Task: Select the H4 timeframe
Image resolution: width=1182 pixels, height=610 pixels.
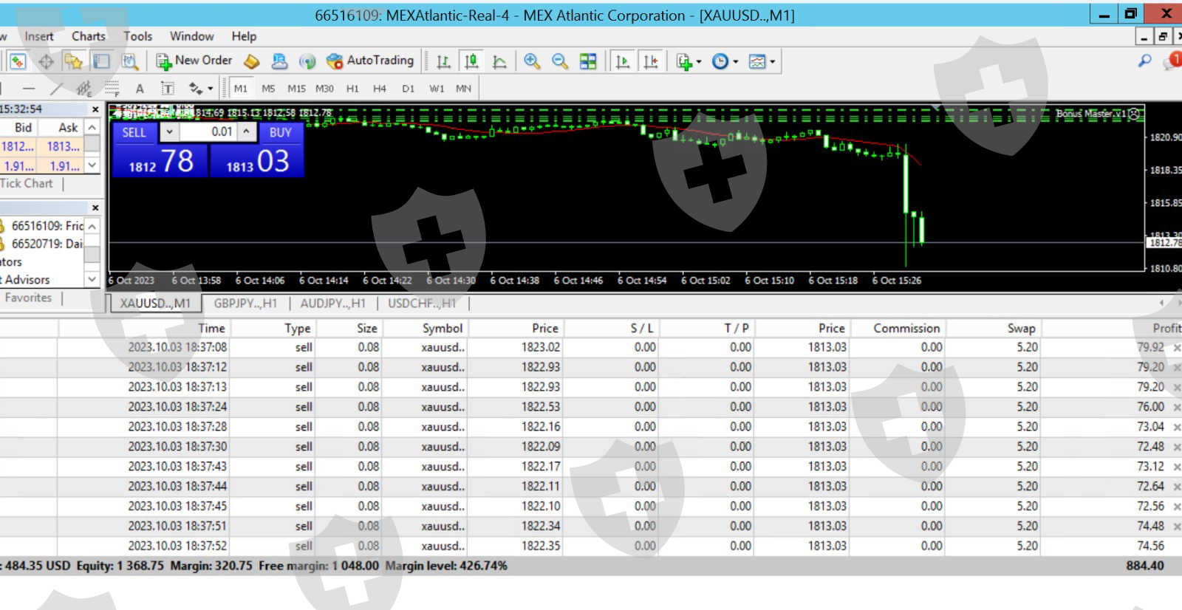Action: (x=380, y=89)
